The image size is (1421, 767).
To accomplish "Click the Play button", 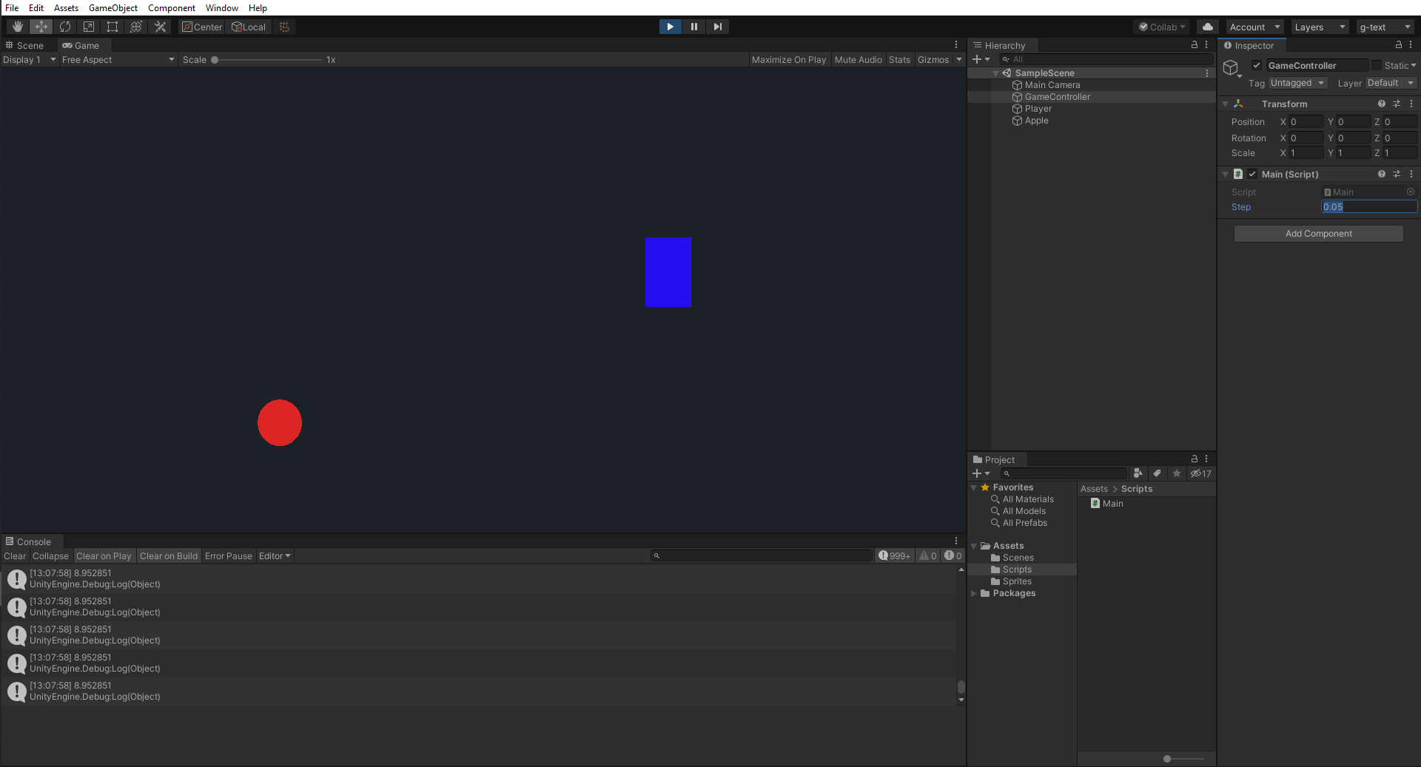I will (x=670, y=27).
